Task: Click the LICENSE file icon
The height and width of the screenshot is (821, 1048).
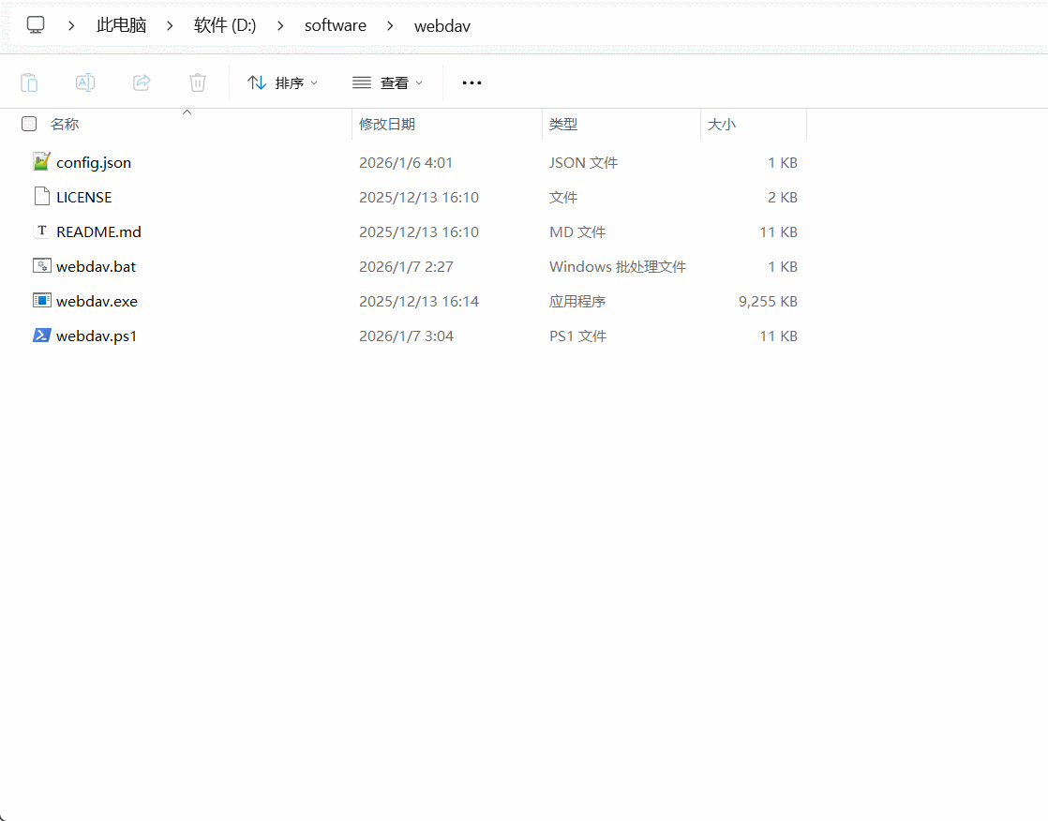Action: (x=41, y=197)
